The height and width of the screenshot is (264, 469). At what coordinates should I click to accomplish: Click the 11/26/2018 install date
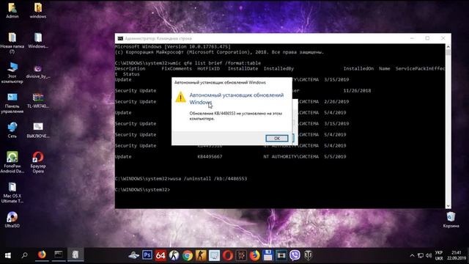(357, 91)
